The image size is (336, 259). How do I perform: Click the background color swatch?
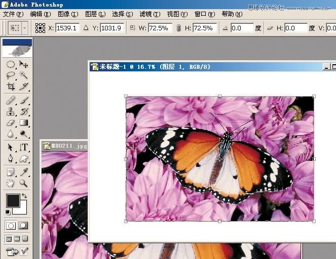click(23, 210)
